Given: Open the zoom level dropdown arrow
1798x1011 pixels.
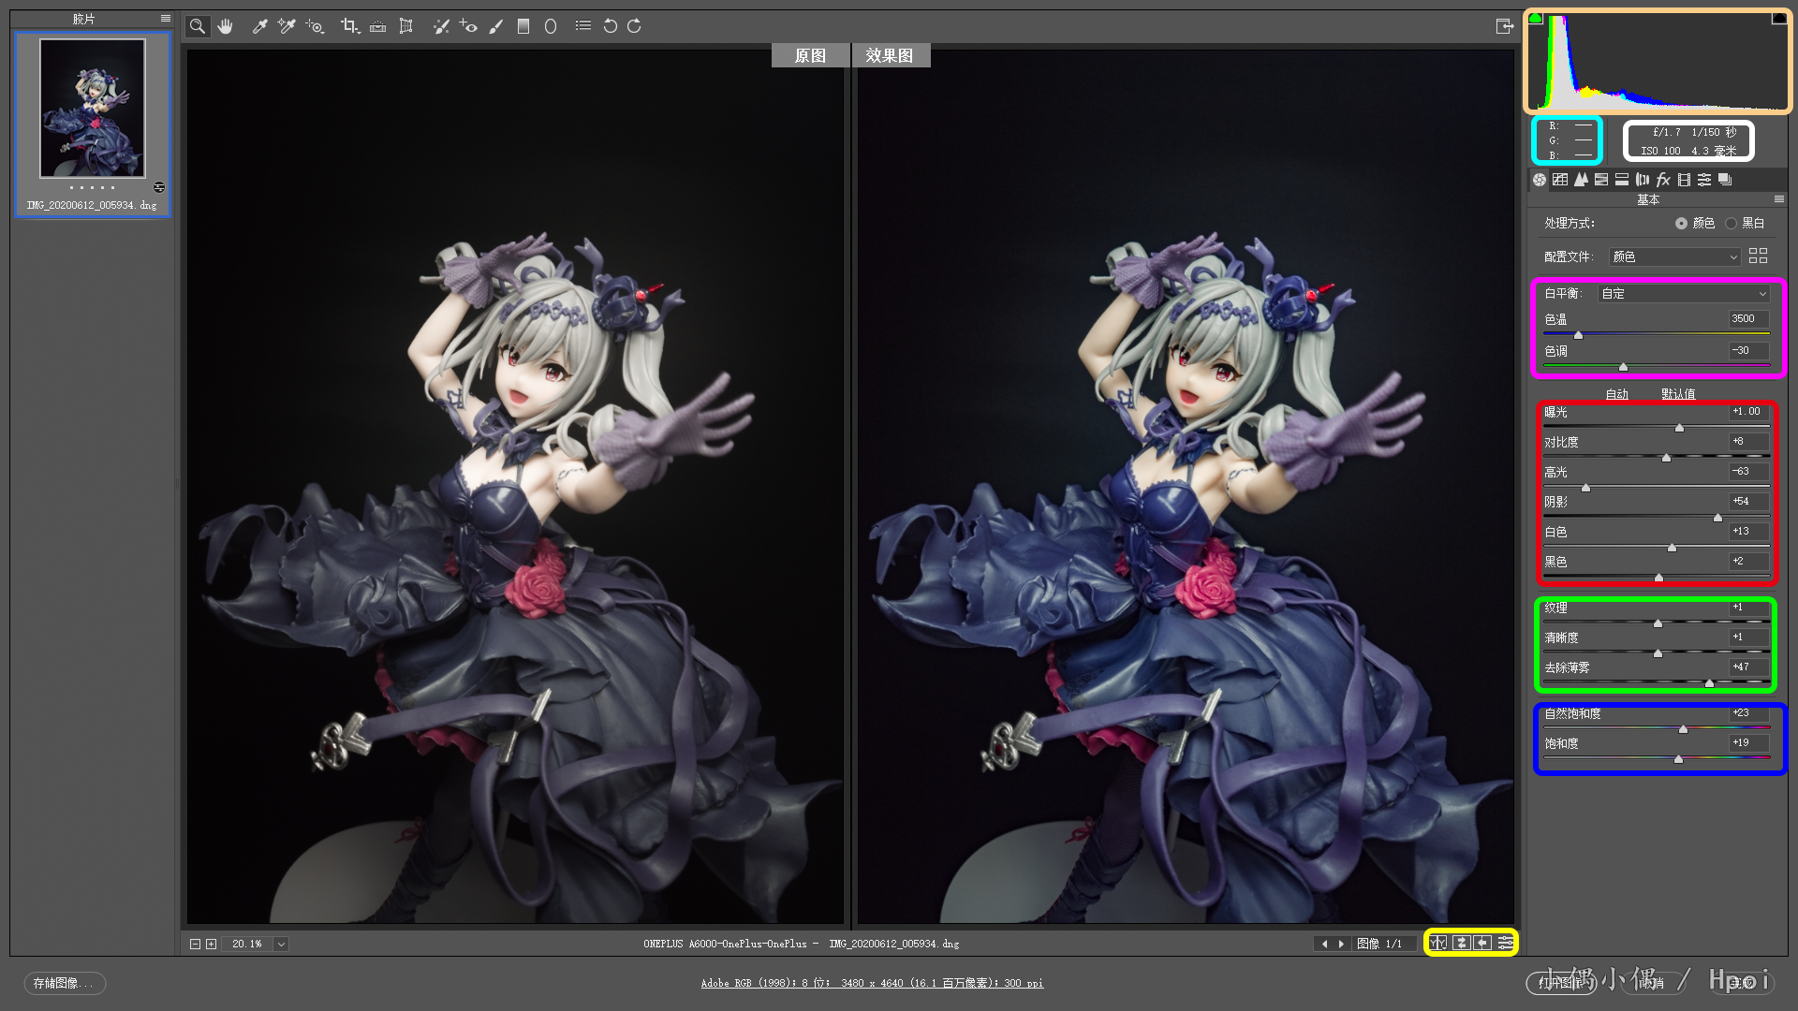Looking at the screenshot, I should [x=281, y=945].
